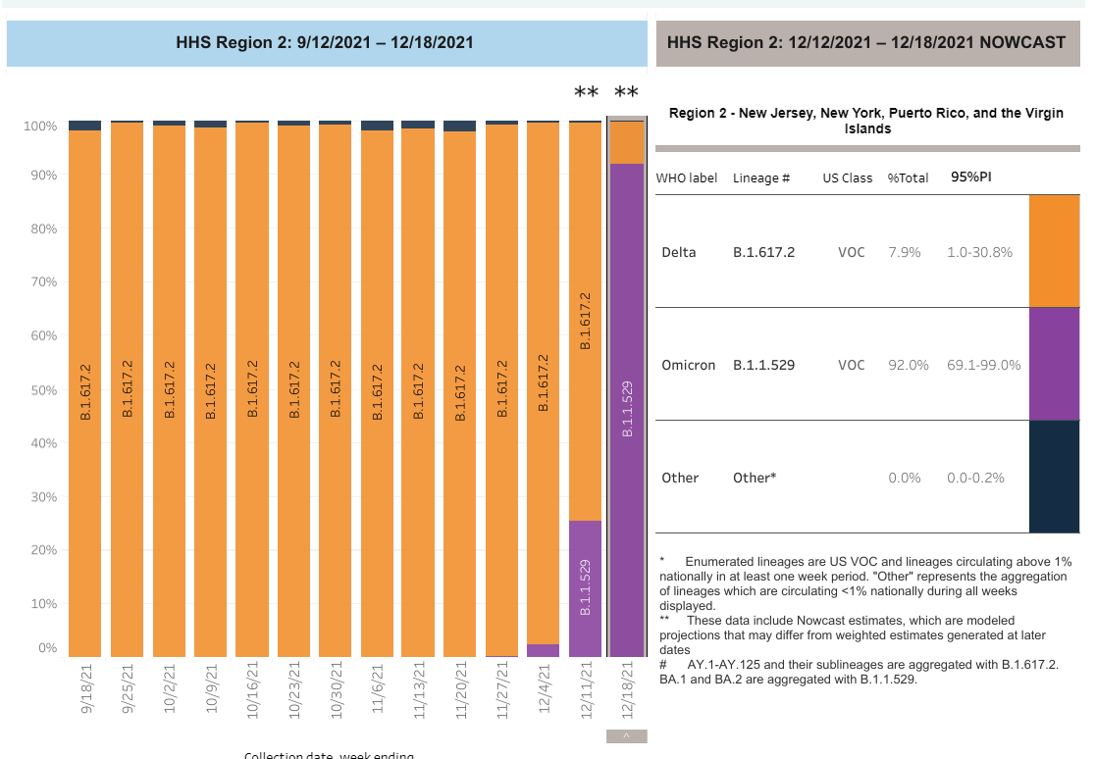Click the WHO label column header
This screenshot has height=759, width=1095.
pyautogui.click(x=687, y=177)
